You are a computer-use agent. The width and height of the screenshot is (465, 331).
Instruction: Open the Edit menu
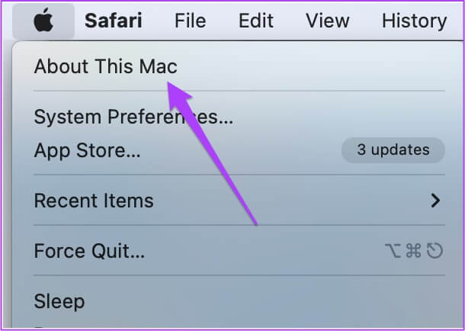click(x=256, y=21)
